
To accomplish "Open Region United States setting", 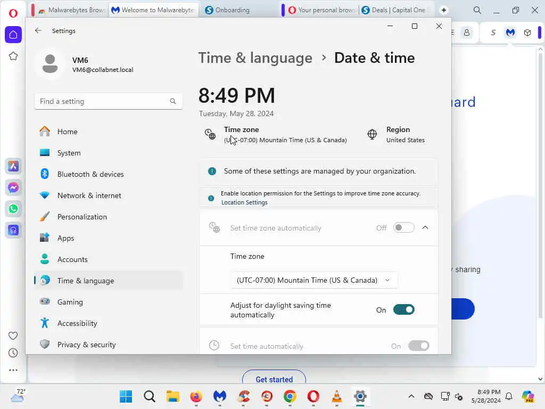I will click(396, 135).
